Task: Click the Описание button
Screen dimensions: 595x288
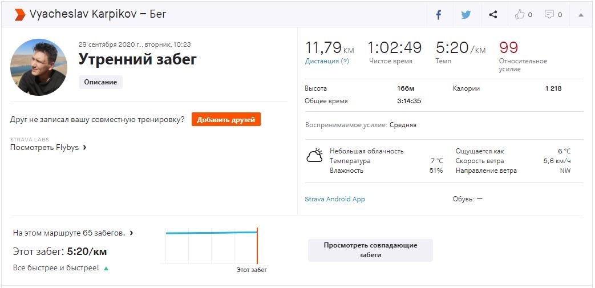Action: click(x=100, y=82)
